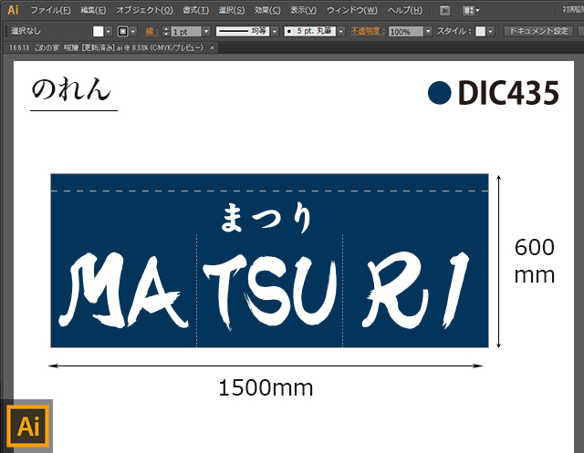Click the Illustrator Ai logo in menu bar

tap(13, 10)
